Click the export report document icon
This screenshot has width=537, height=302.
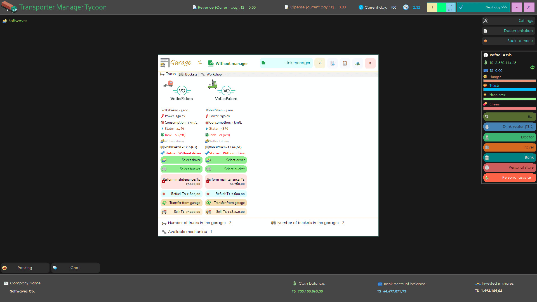click(x=332, y=63)
